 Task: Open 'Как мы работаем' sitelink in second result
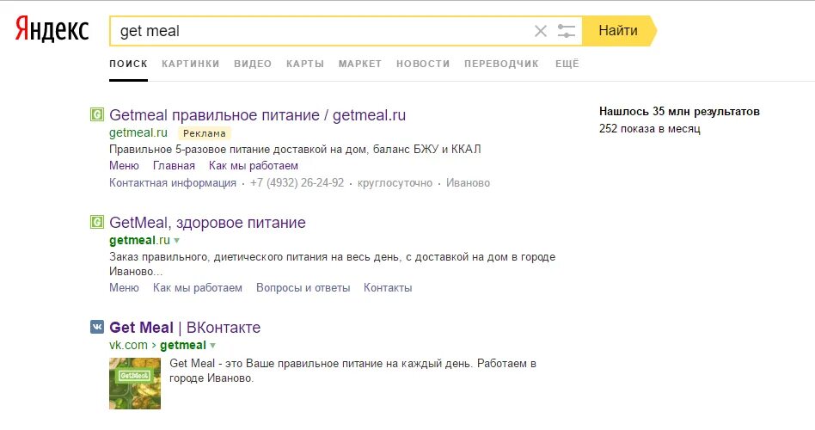(x=198, y=288)
